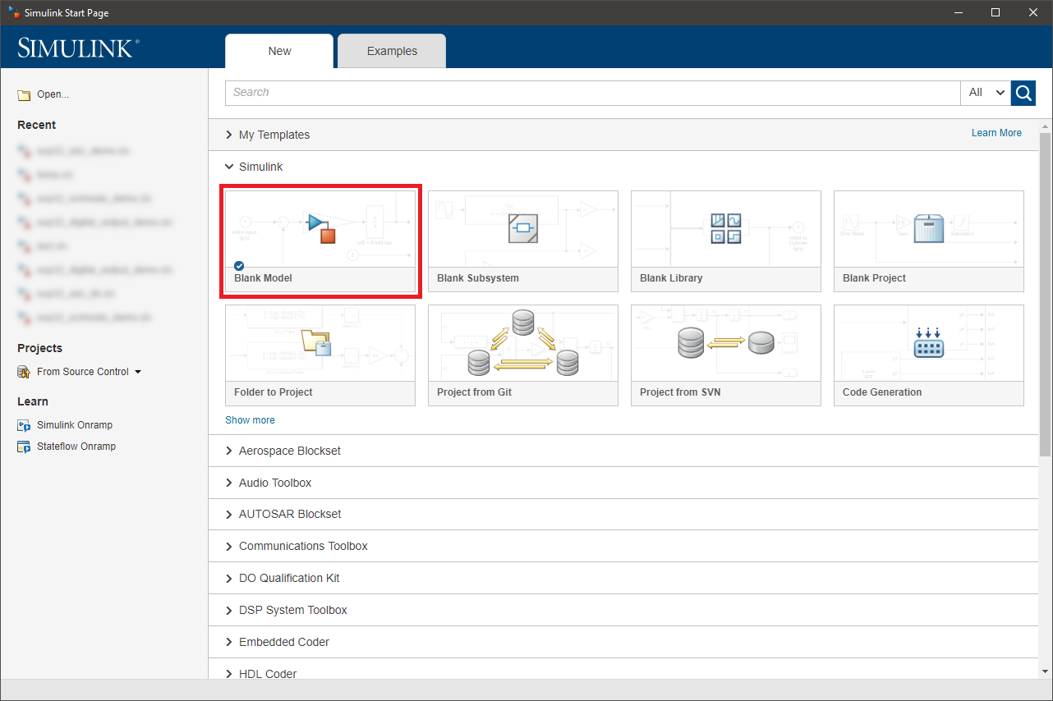Choose the Project from Git icon

coord(523,343)
